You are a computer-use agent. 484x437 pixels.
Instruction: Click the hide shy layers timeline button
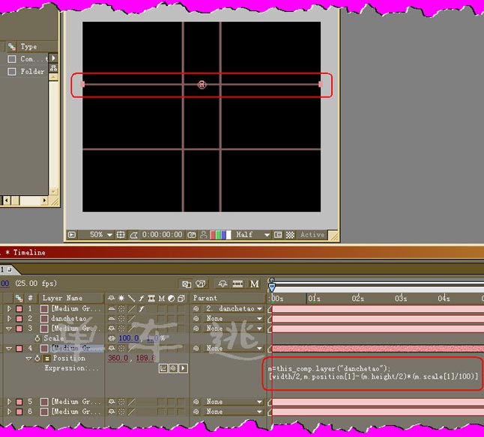223,284
